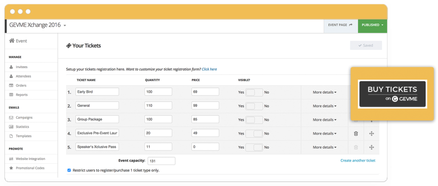Expand More details for Group Package
This screenshot has width=438, height=186.
tap(324, 120)
